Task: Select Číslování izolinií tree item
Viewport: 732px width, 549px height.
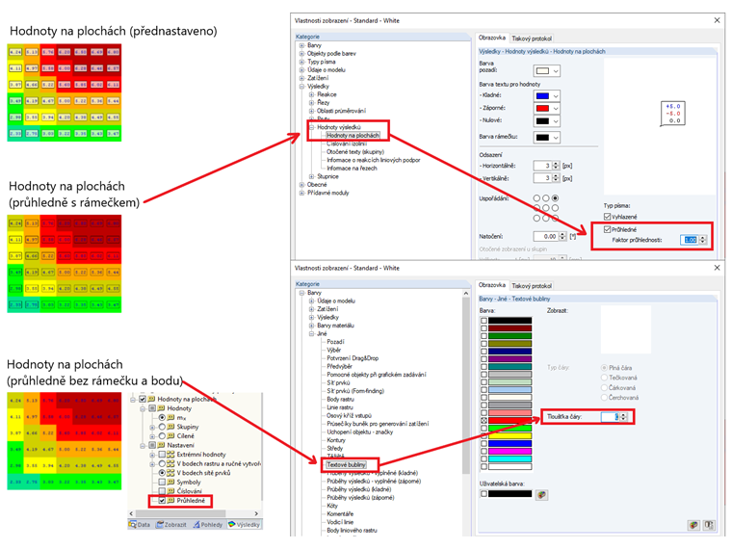Action: pyautogui.click(x=346, y=144)
